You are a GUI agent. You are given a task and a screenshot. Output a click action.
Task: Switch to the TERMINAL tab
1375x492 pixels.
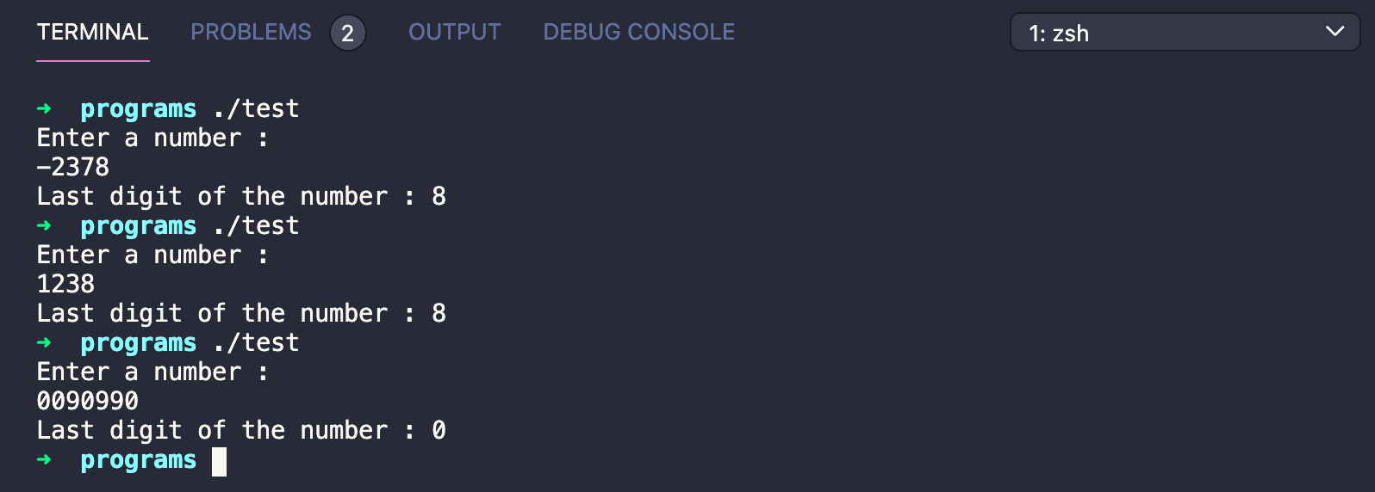point(92,33)
